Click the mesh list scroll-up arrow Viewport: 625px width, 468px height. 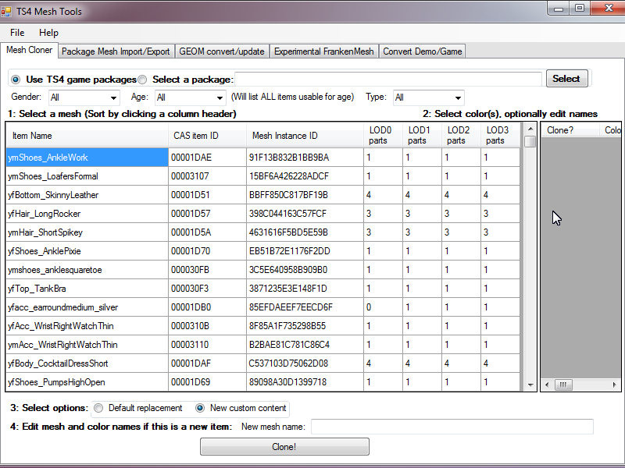(530, 129)
